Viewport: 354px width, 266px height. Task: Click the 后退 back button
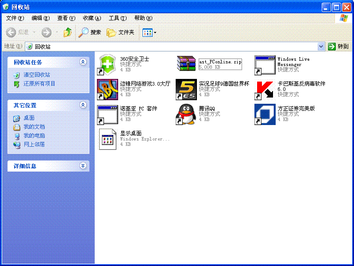click(x=17, y=32)
